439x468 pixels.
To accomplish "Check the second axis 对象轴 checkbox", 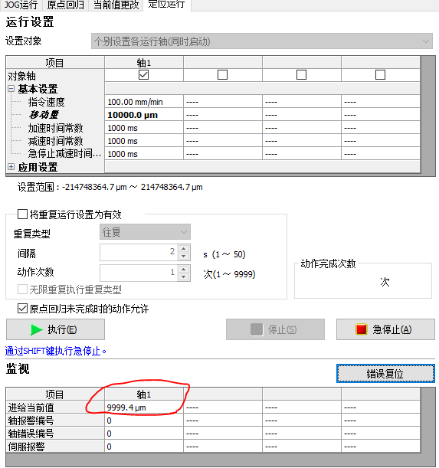I will coord(222,74).
